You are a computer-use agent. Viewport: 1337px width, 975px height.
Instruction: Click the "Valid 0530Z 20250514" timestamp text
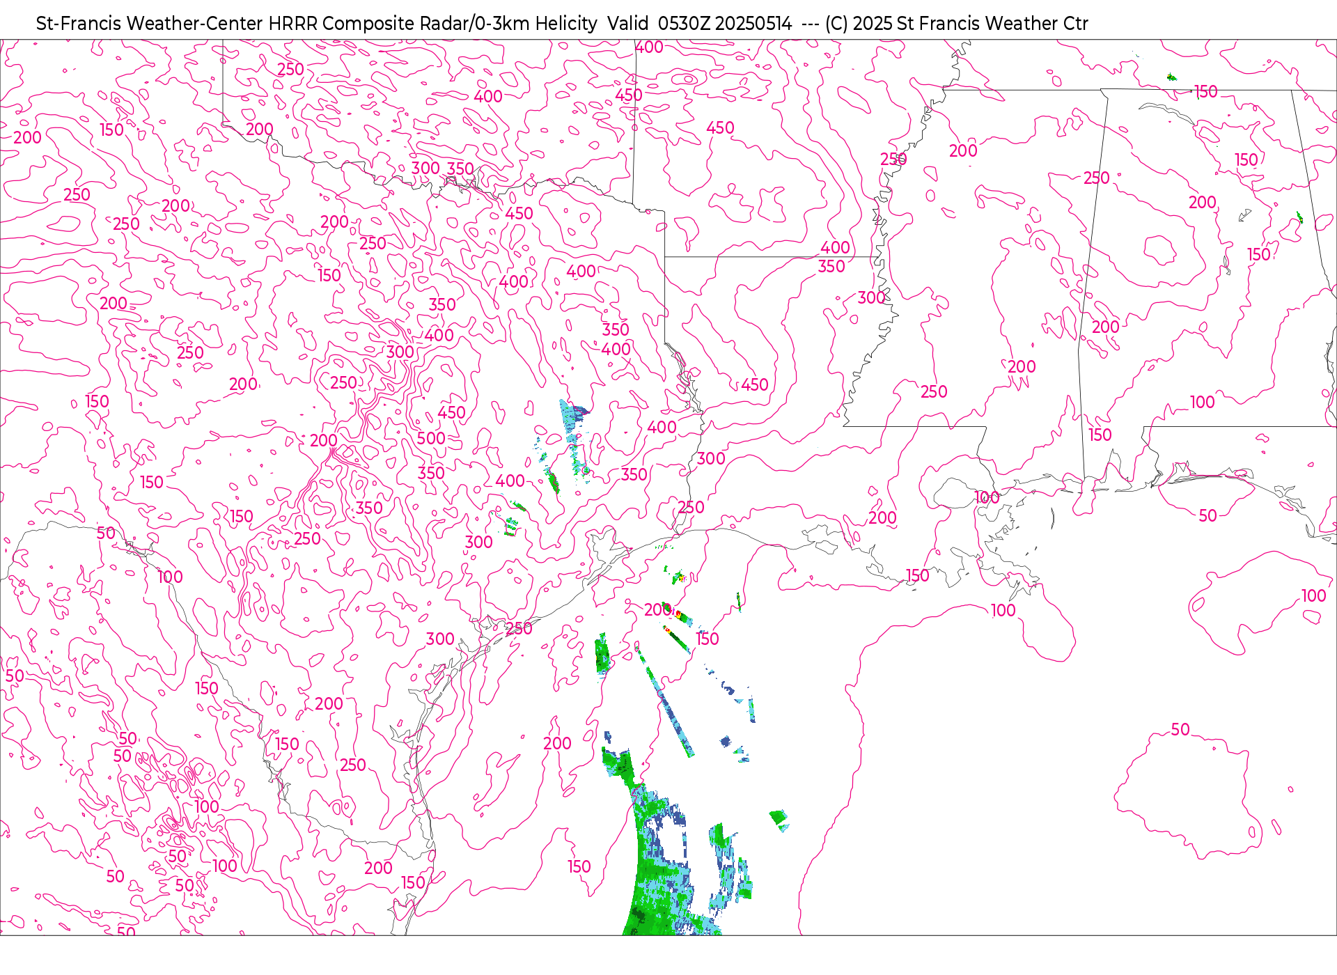(699, 24)
